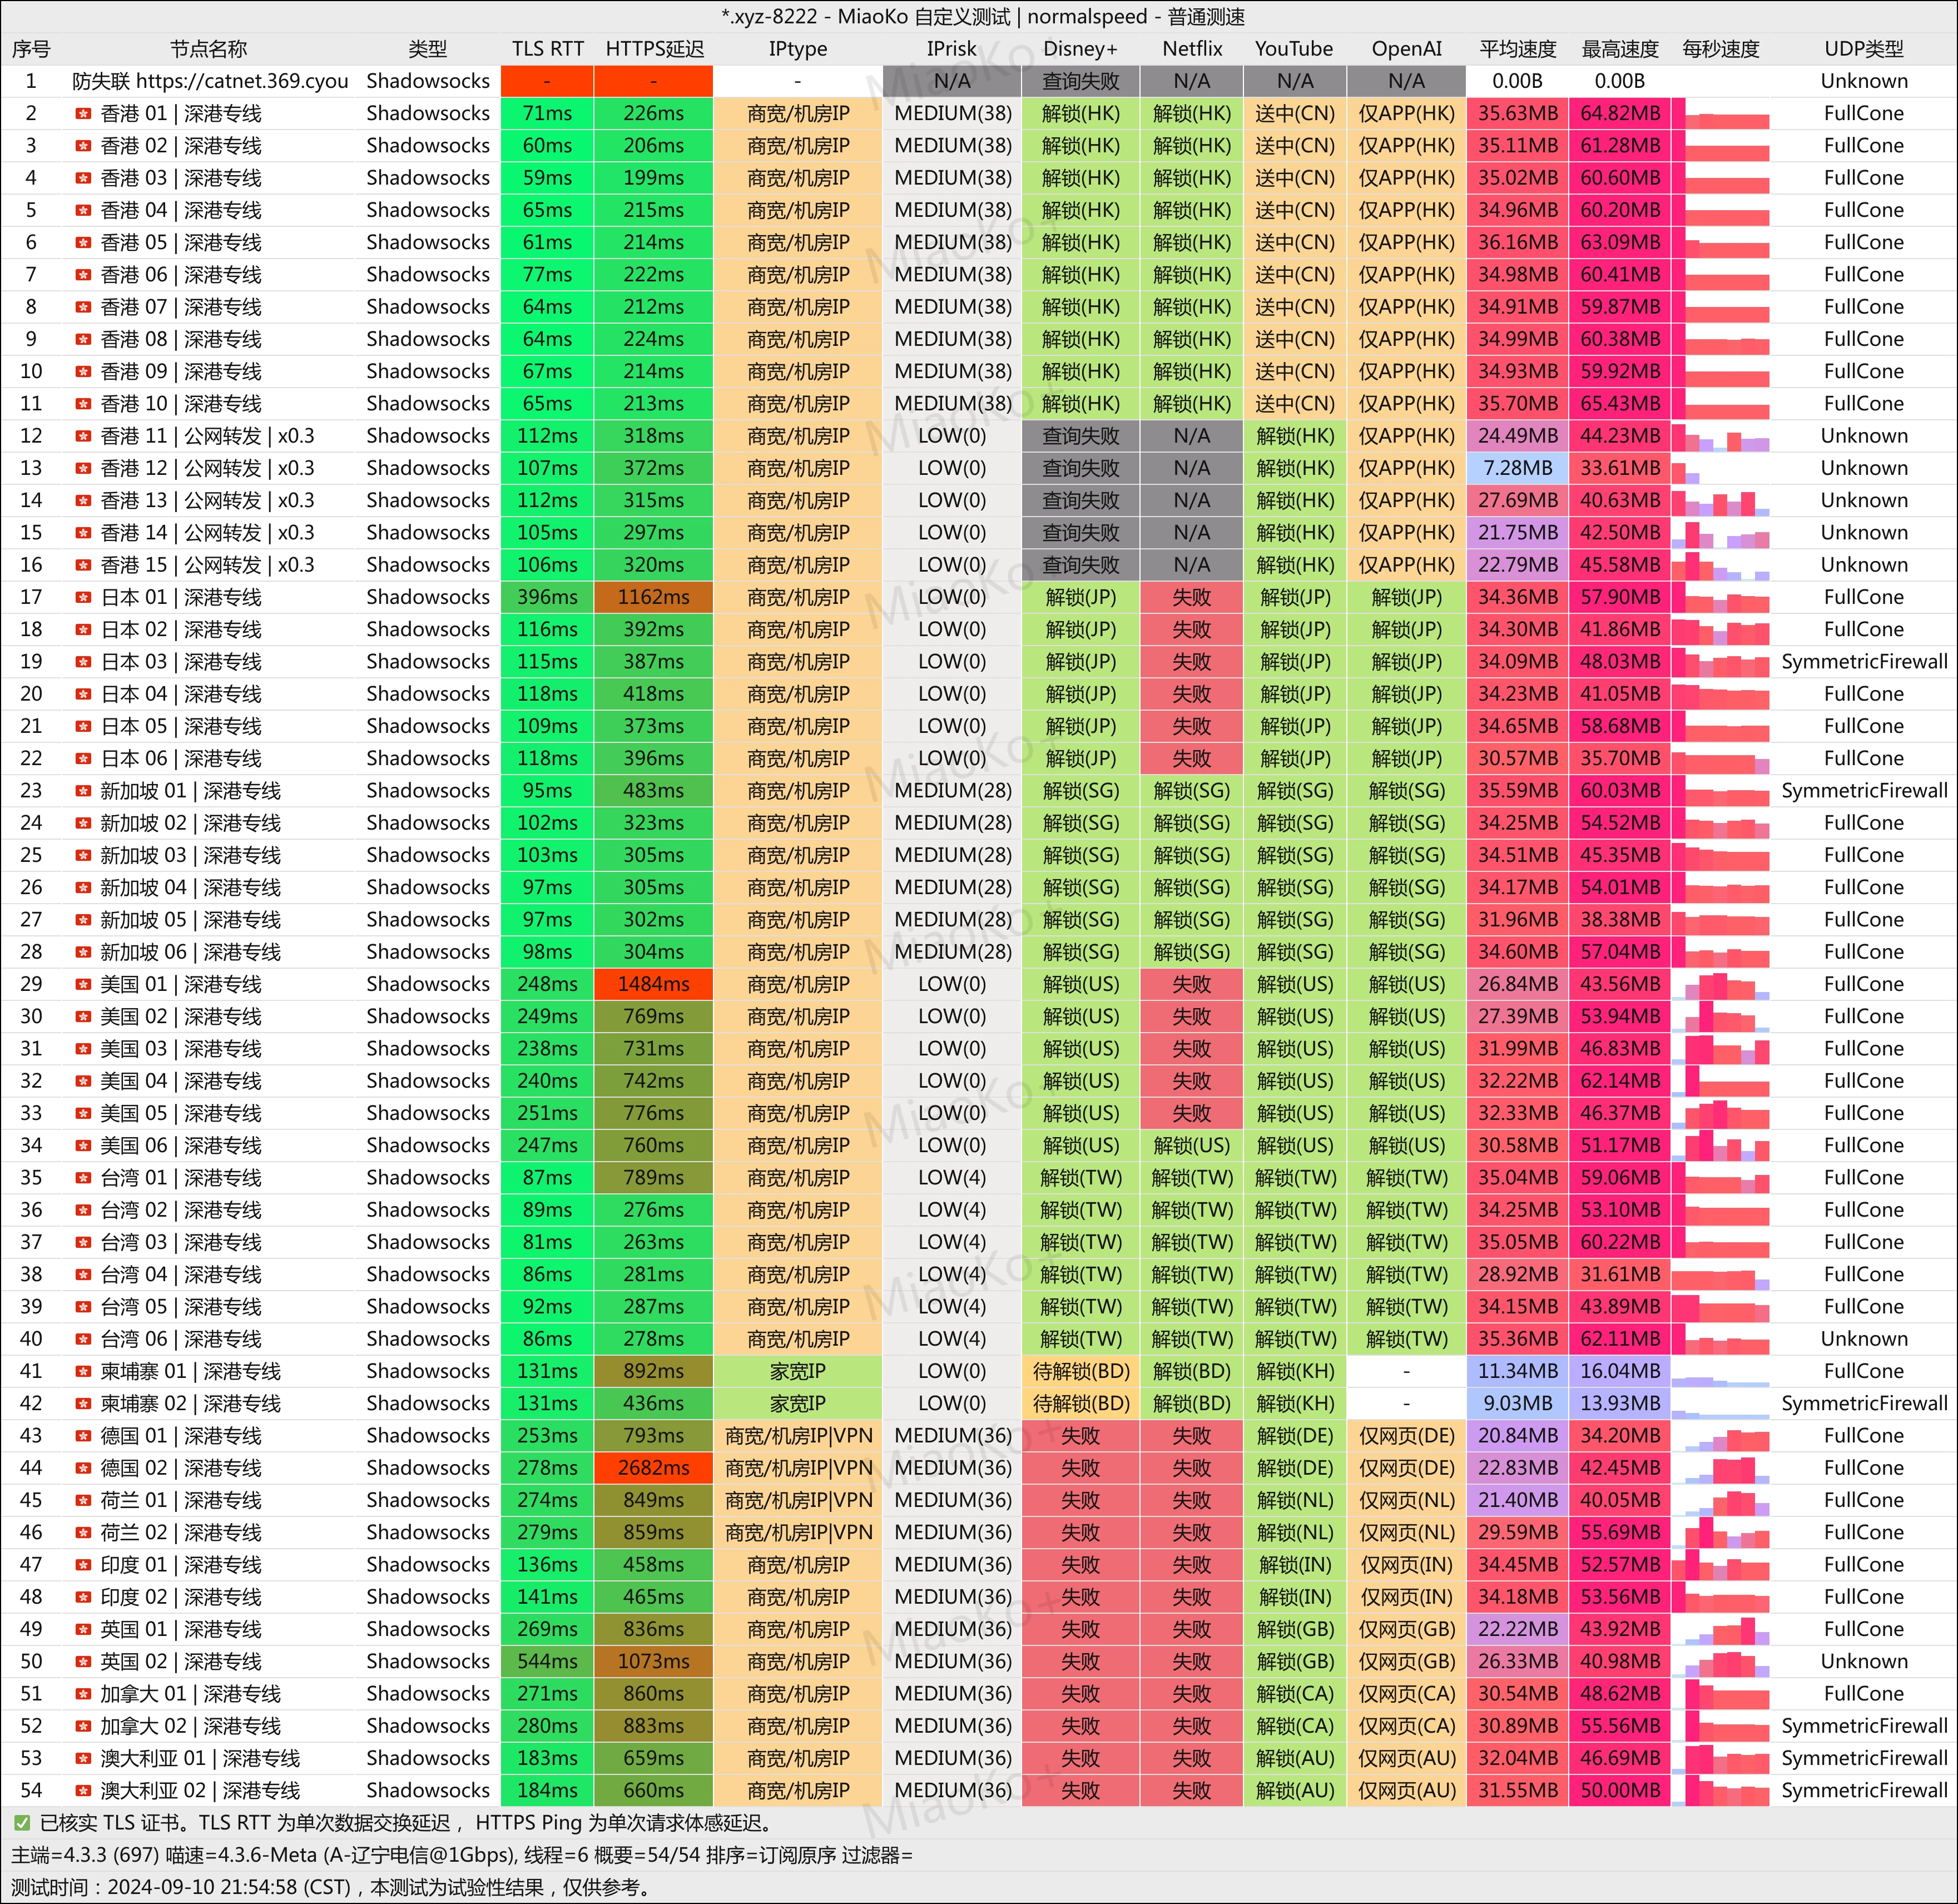Click the 家宽IP cell for 柬埔寨 02

797,1404
